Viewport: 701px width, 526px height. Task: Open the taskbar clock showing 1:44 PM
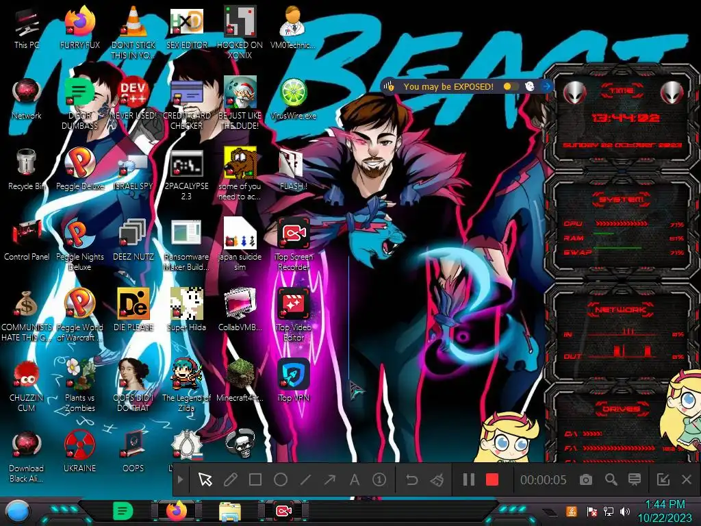click(665, 511)
